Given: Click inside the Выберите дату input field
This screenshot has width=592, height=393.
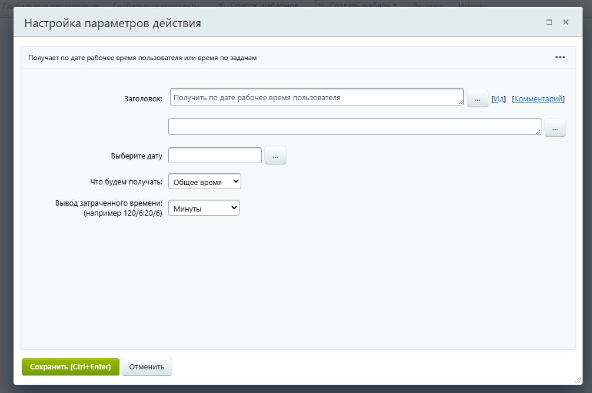Looking at the screenshot, I should click(x=215, y=155).
